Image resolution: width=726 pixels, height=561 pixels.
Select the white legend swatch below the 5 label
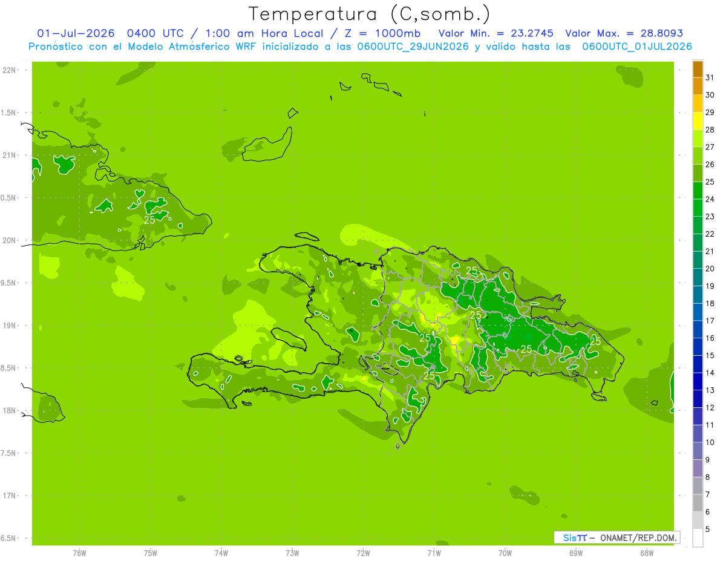pyautogui.click(x=698, y=538)
